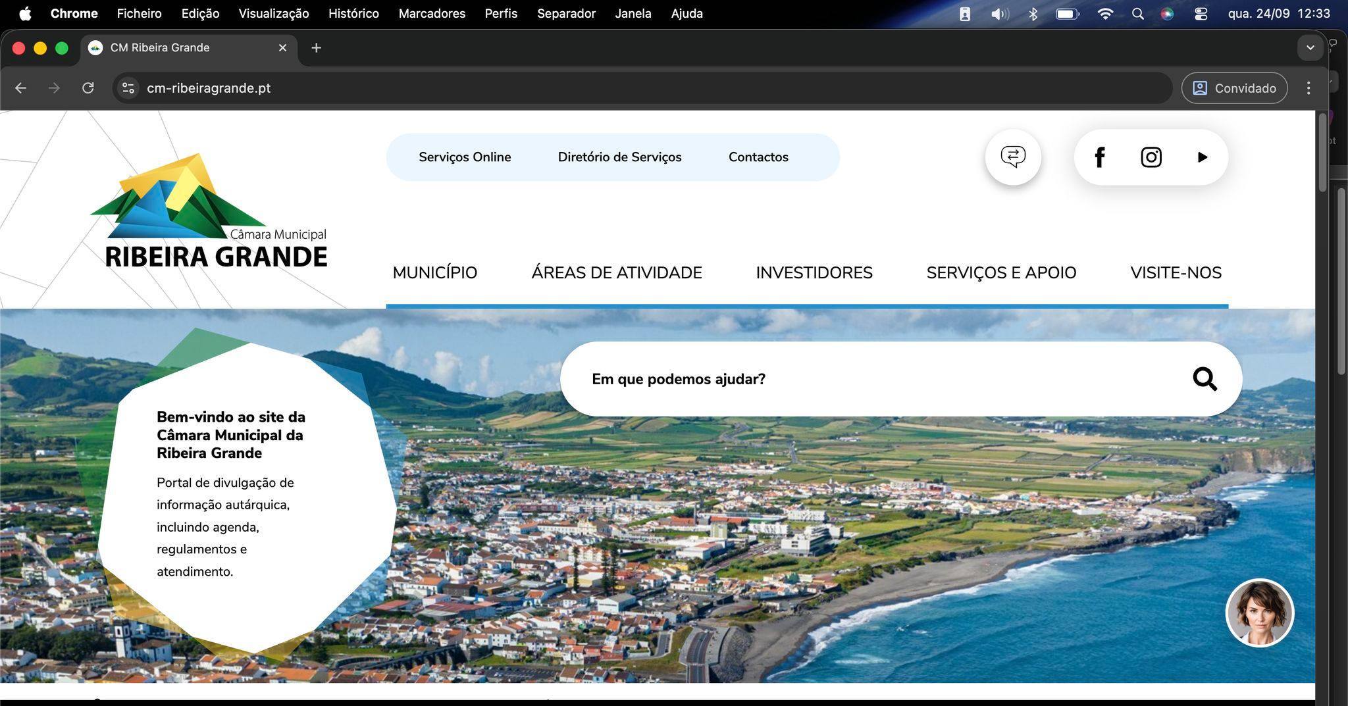Screen dimensions: 1348x706
Task: Click the Wi-Fi icon in the menu bar
Action: [x=1105, y=13]
